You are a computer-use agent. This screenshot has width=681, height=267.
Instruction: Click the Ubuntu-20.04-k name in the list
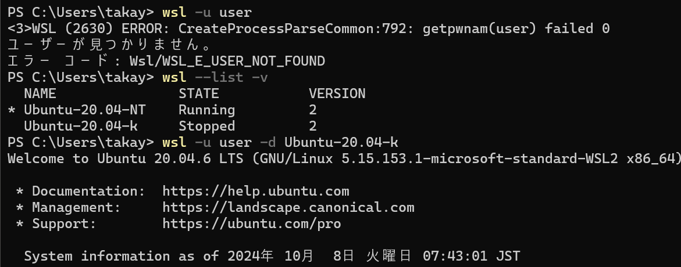coord(81,126)
